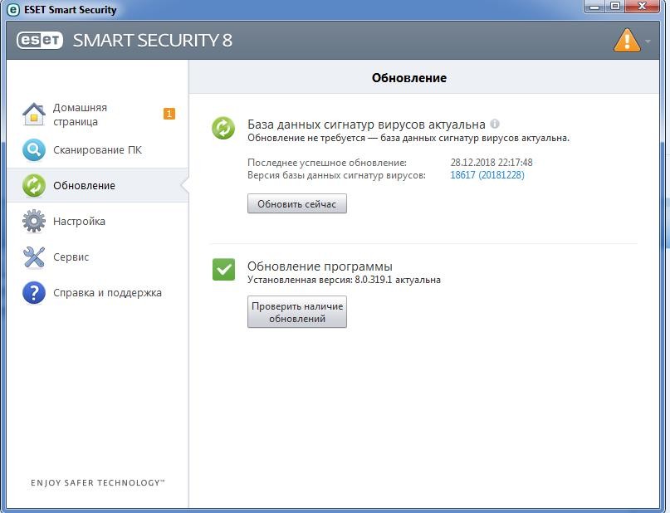Open the Домашняя страница section

(80, 115)
